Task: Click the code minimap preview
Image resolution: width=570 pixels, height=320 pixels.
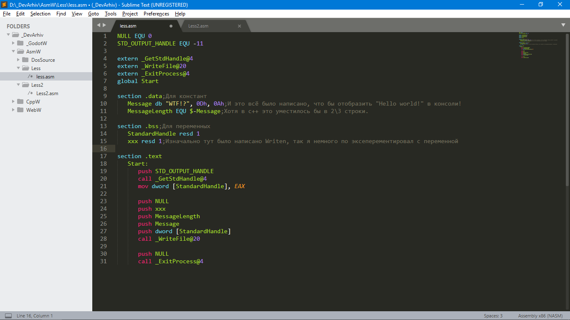Action: click(539, 45)
